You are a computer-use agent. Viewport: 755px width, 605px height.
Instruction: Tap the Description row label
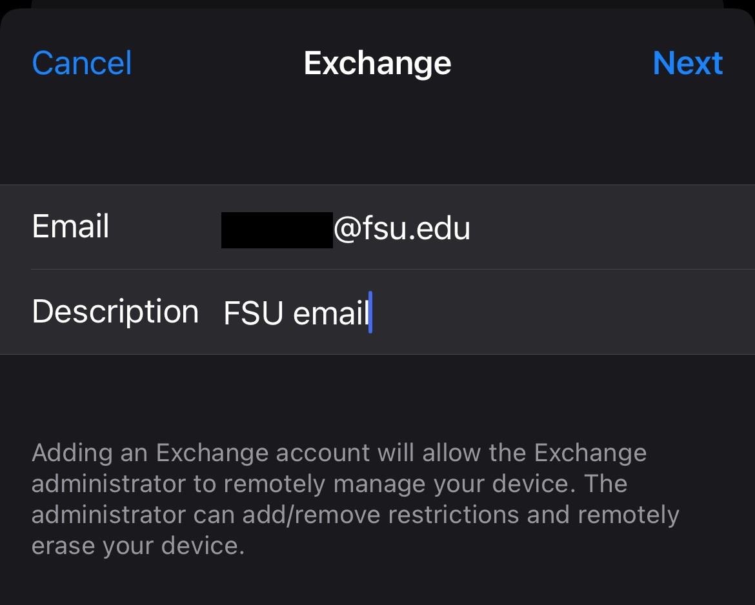click(115, 311)
